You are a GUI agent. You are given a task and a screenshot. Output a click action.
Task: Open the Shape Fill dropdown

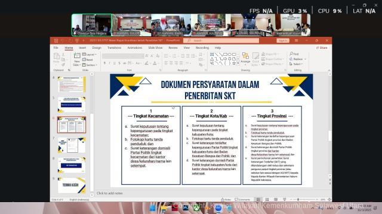(271, 54)
